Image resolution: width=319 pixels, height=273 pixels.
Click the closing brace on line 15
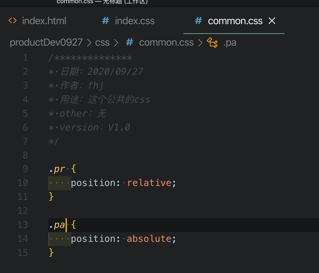(x=51, y=253)
